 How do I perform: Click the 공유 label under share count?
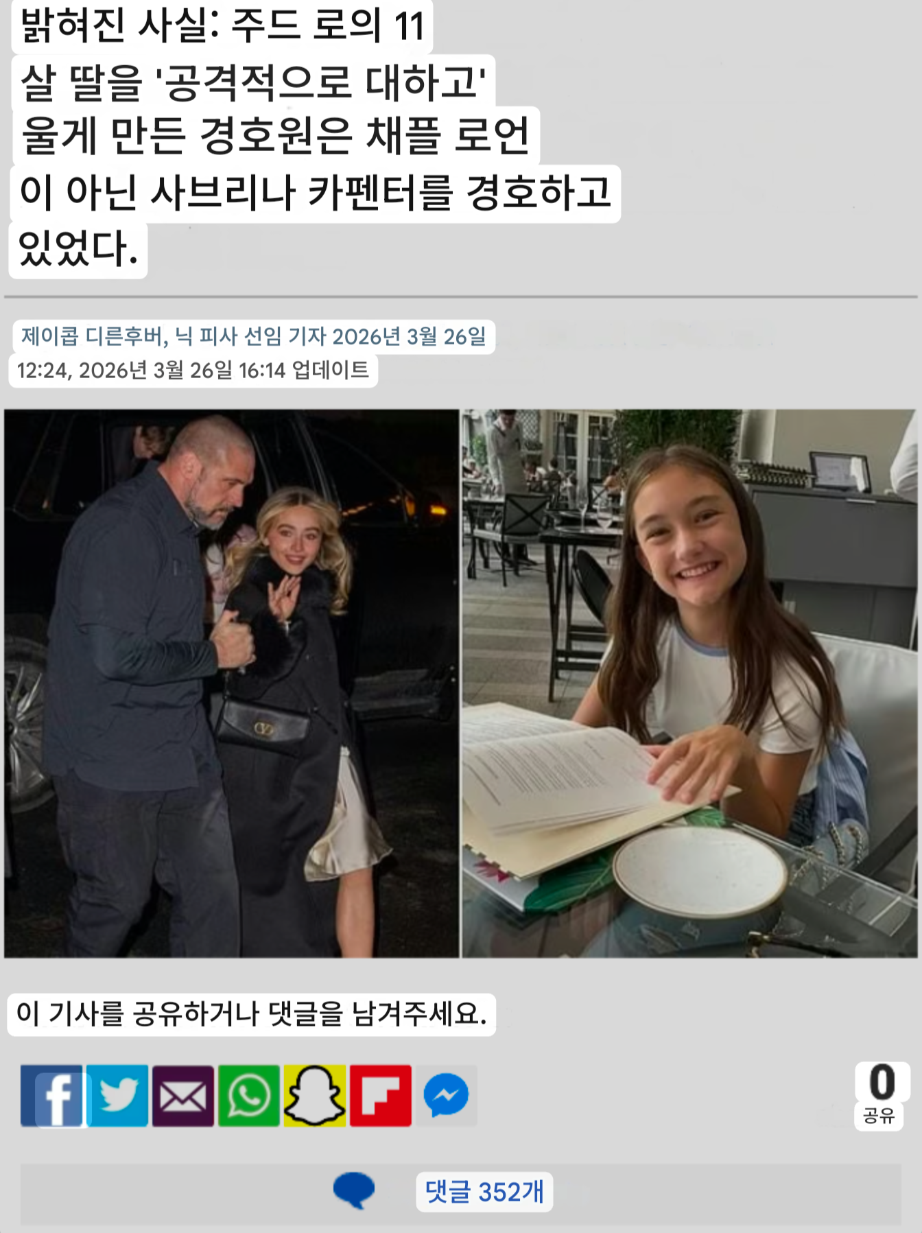click(x=879, y=1116)
